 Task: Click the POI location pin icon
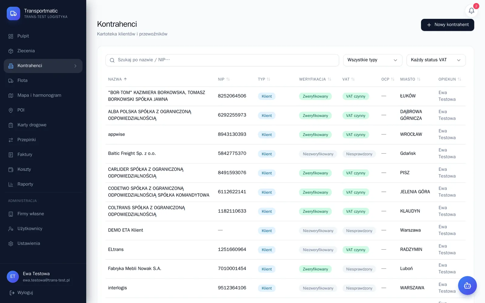[11, 110]
